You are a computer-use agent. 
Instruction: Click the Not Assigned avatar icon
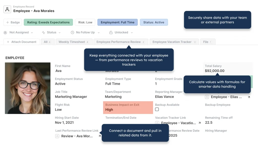(5, 32)
